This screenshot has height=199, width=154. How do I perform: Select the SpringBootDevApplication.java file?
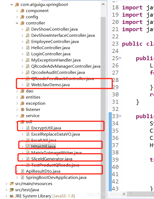tap(56, 178)
